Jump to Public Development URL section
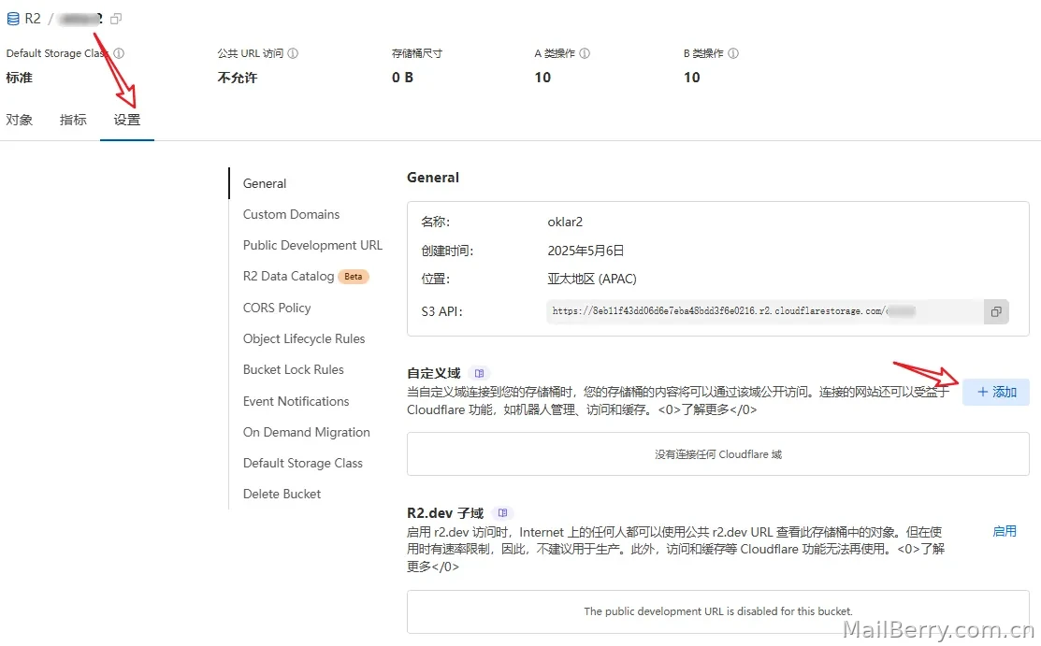This screenshot has height=646, width=1041. [312, 245]
